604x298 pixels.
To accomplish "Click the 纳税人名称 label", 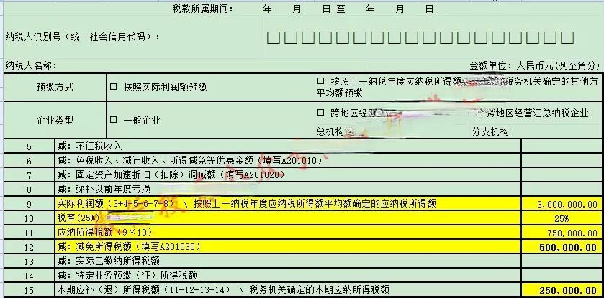I will click(x=31, y=65).
